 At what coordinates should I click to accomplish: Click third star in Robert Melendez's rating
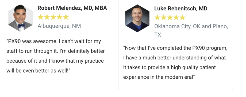(53, 17)
